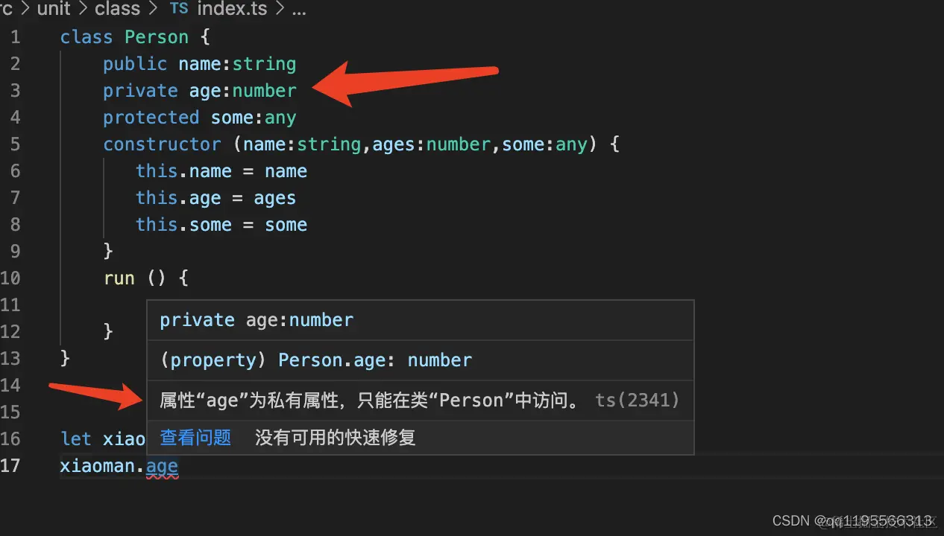Select line number 1 in gutter
The height and width of the screenshot is (536, 944).
coord(16,37)
